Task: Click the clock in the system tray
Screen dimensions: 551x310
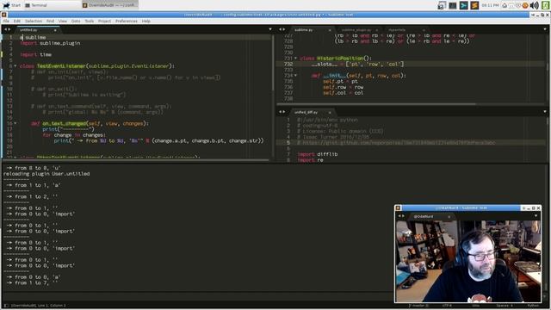Action: [x=490, y=5]
